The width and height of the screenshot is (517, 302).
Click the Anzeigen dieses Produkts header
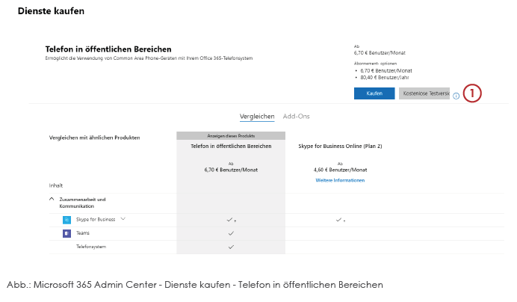point(231,135)
